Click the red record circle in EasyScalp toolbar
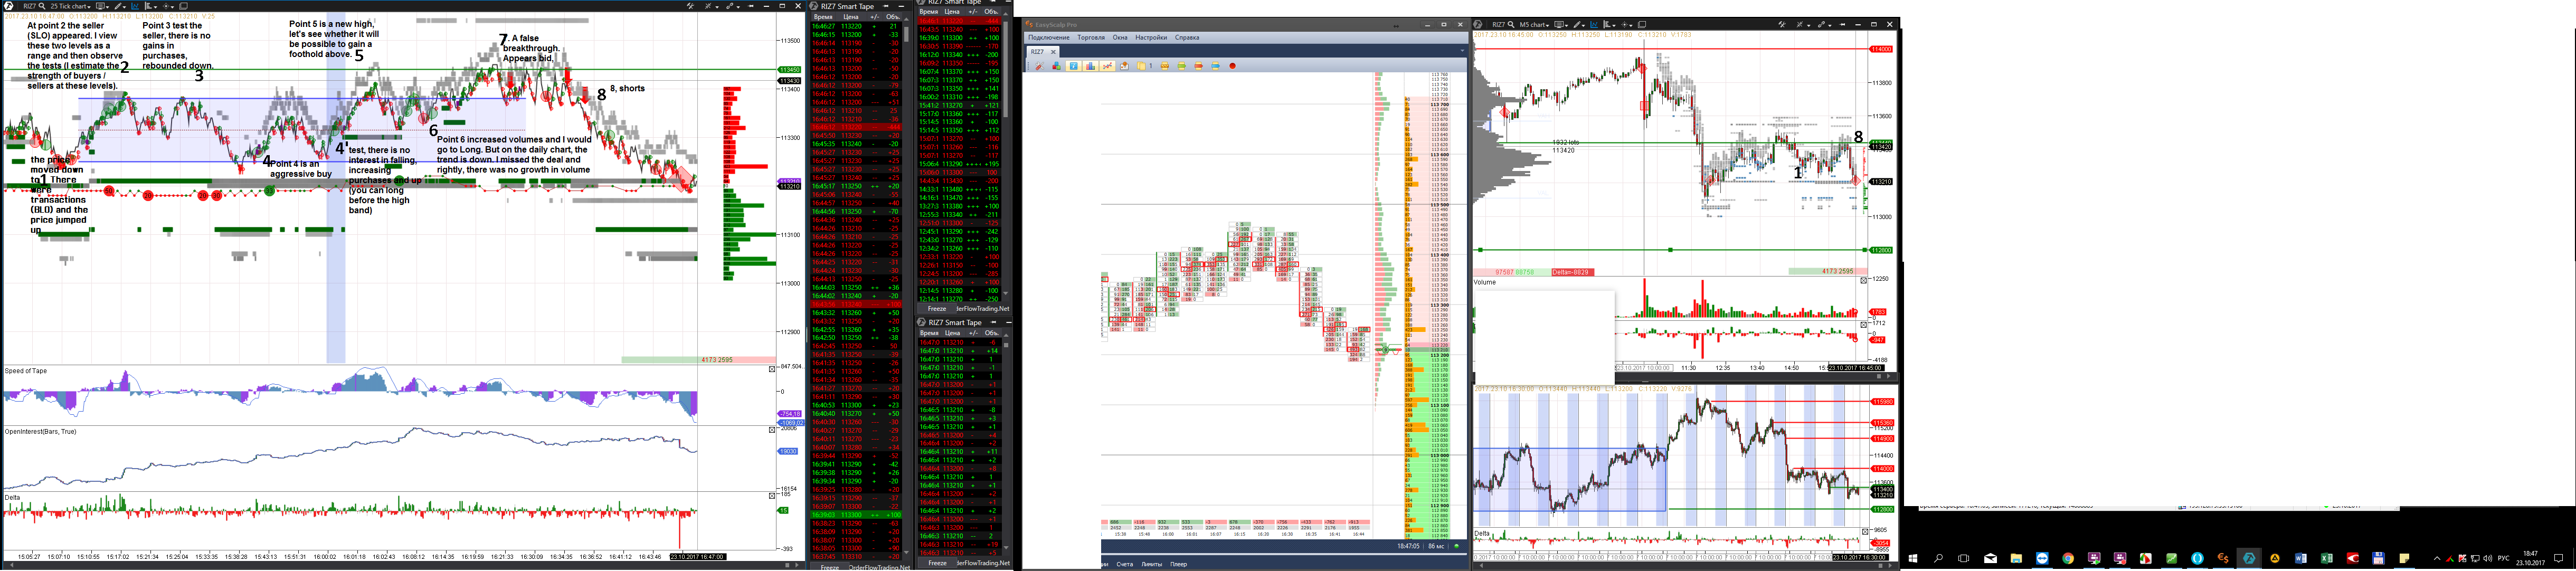 point(1232,66)
